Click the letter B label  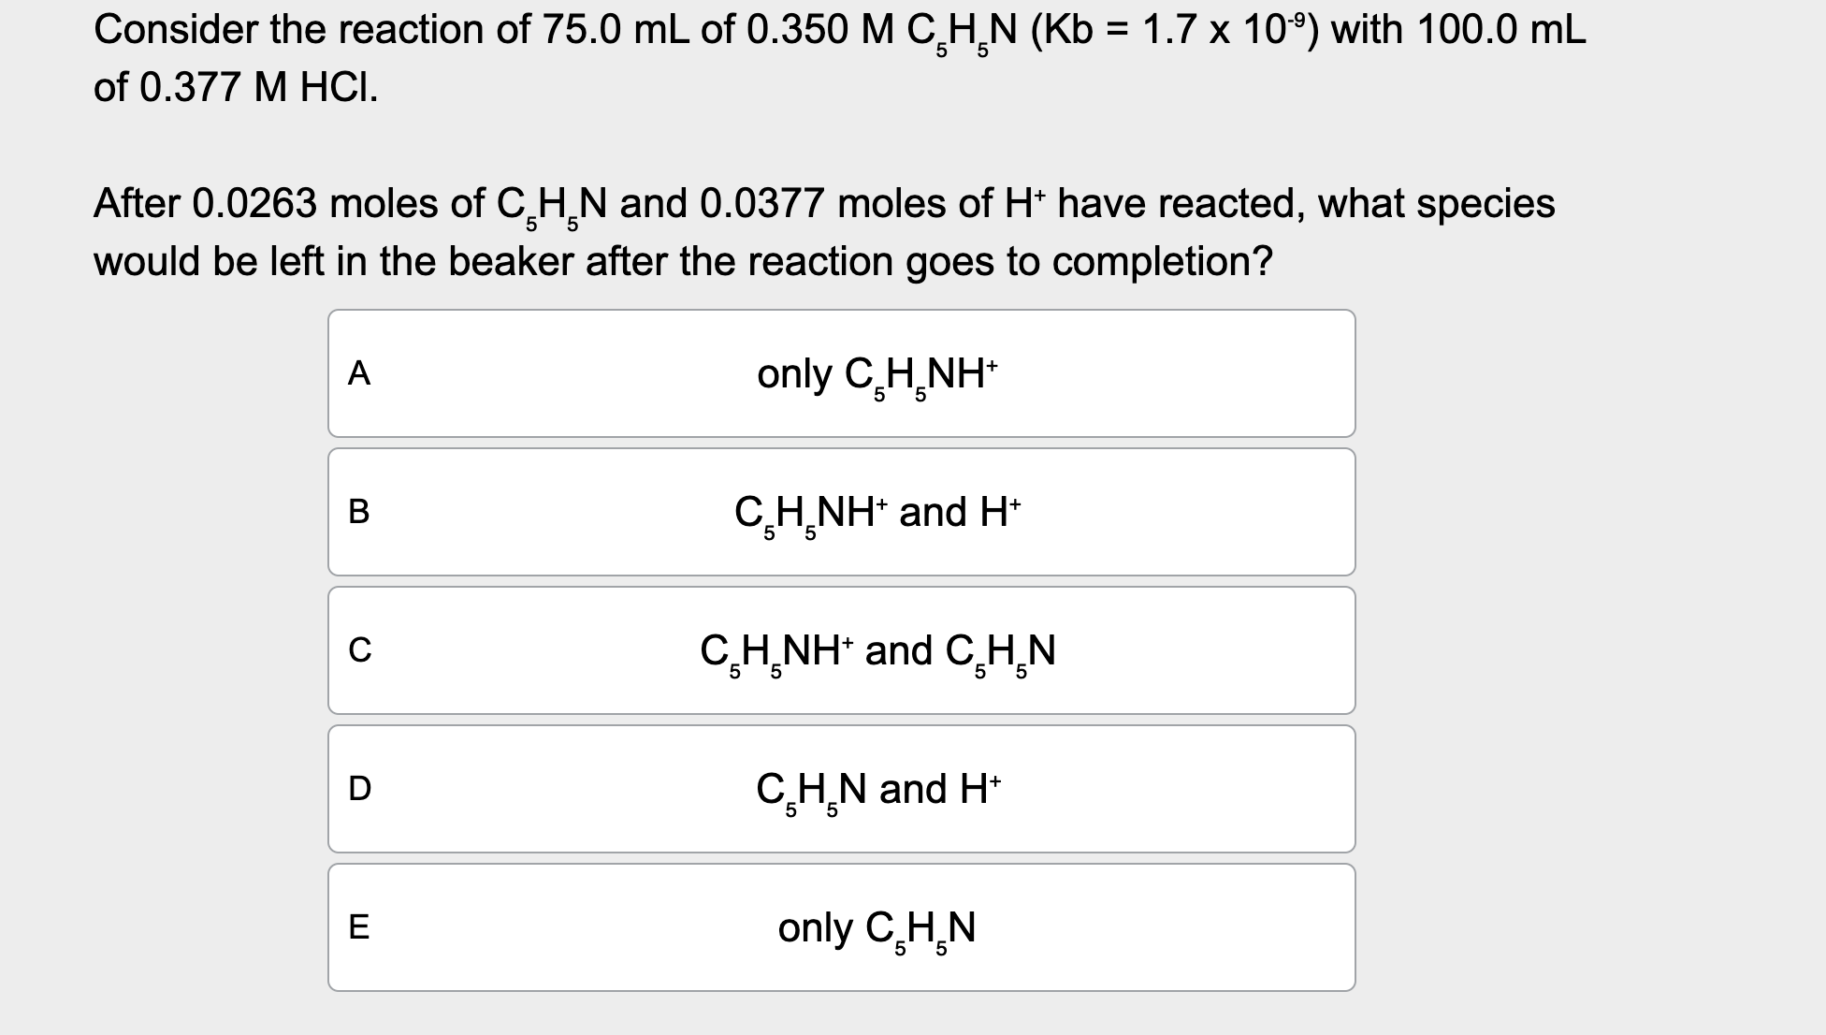(x=359, y=511)
